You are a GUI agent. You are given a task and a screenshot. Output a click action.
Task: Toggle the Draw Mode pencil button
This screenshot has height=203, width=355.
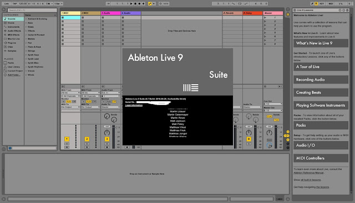pos(312,4)
